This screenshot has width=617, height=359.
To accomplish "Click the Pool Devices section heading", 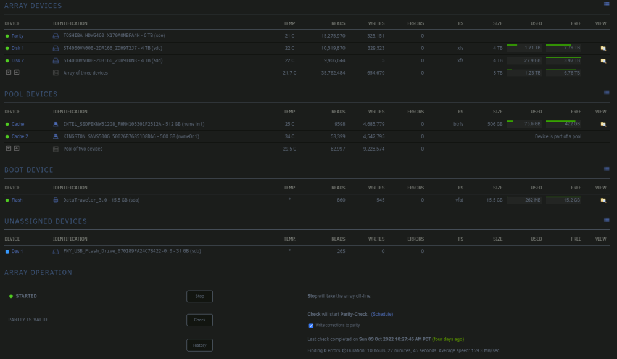I will click(x=31, y=94).
